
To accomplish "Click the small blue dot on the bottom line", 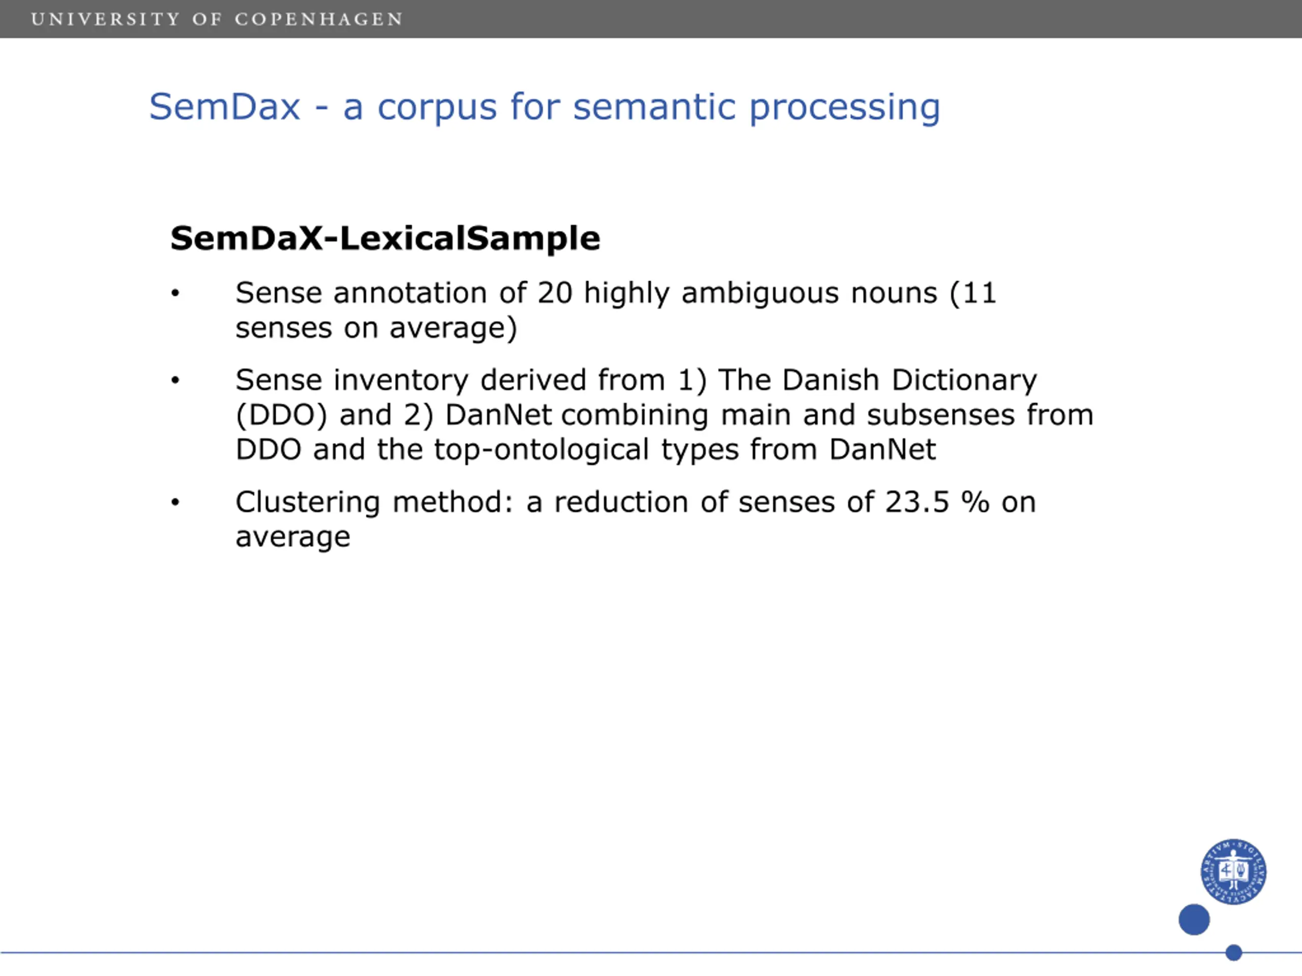I will coord(1234,953).
